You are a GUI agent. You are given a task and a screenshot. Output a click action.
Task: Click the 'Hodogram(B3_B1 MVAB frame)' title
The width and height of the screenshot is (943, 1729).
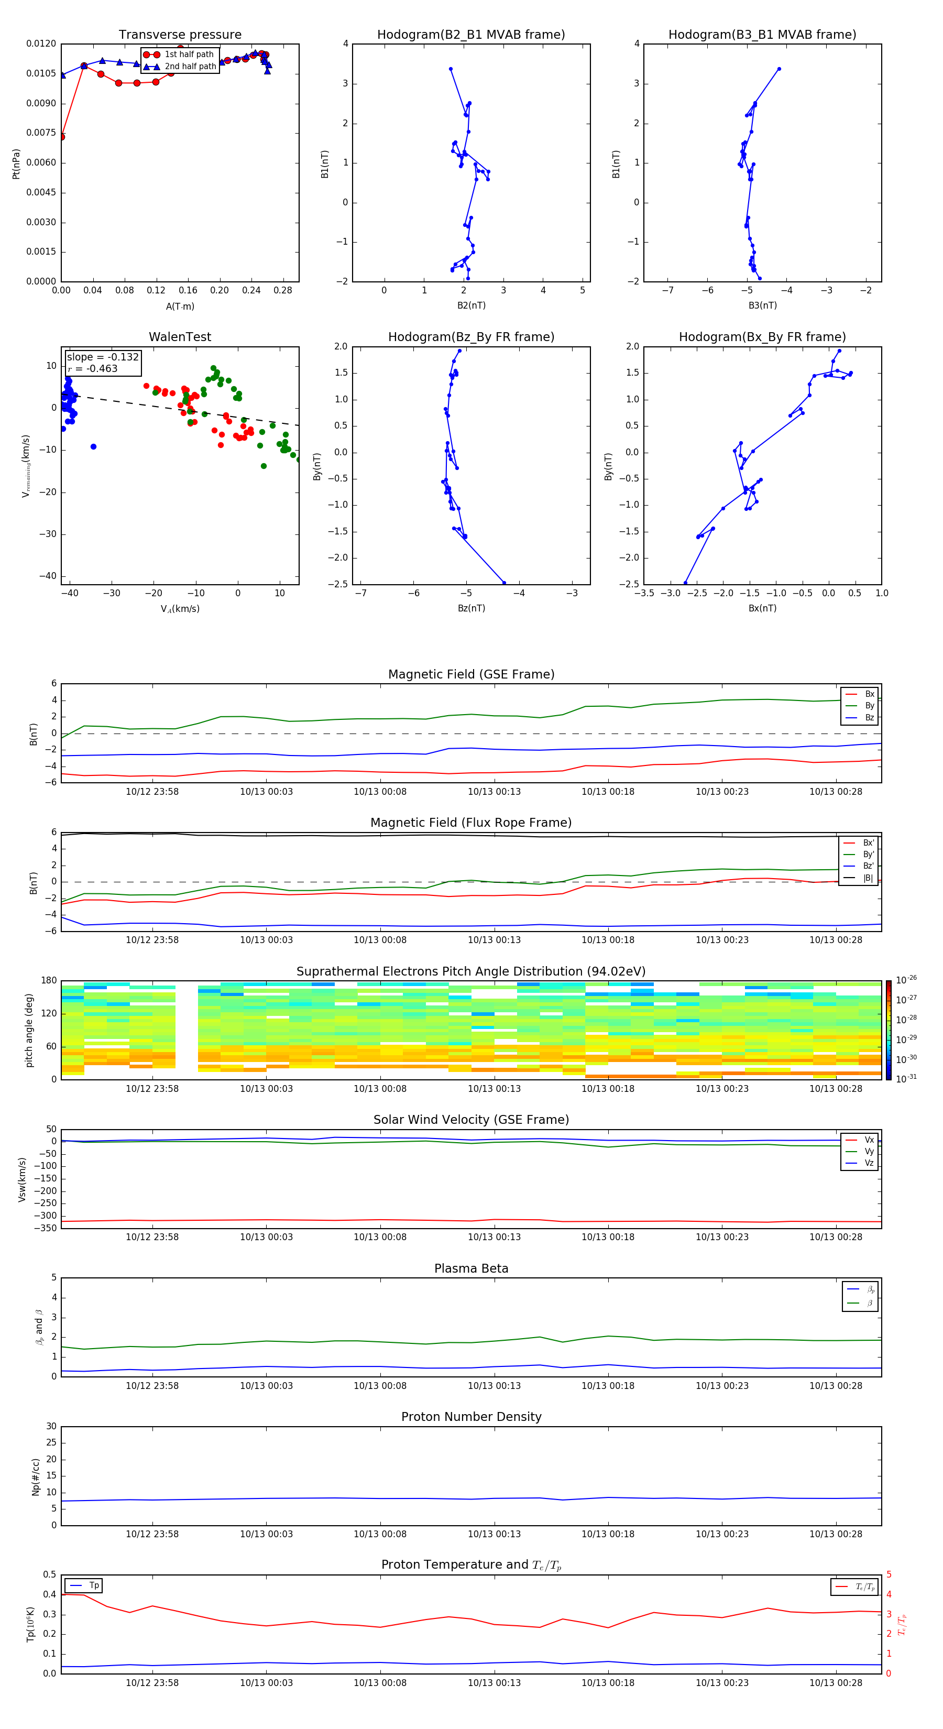click(x=762, y=35)
